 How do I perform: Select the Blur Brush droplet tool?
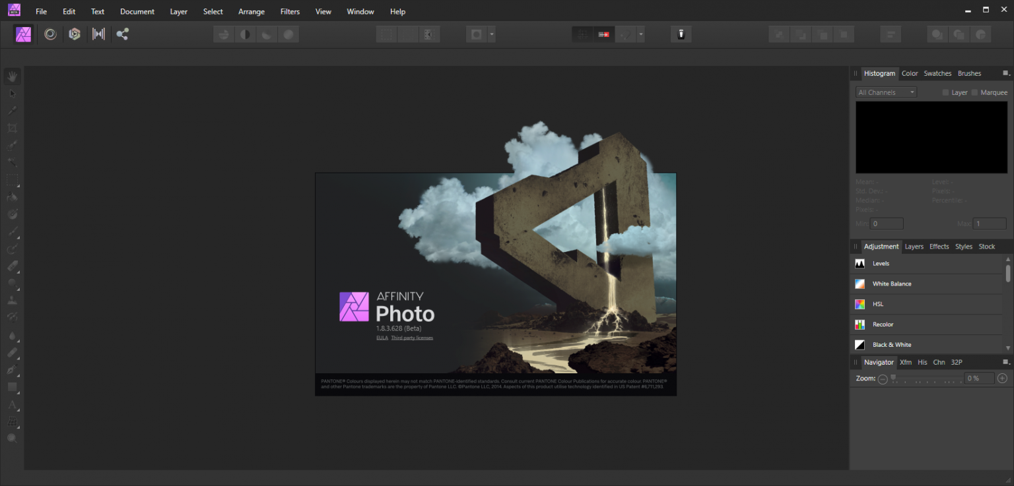point(13,335)
